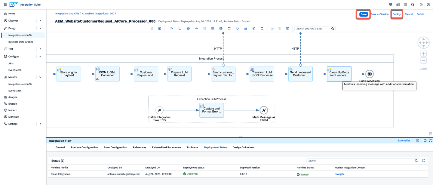Screen dimensions: 433x185
Task: Open the cube-cluster Persistence icon
Action: 254,28
